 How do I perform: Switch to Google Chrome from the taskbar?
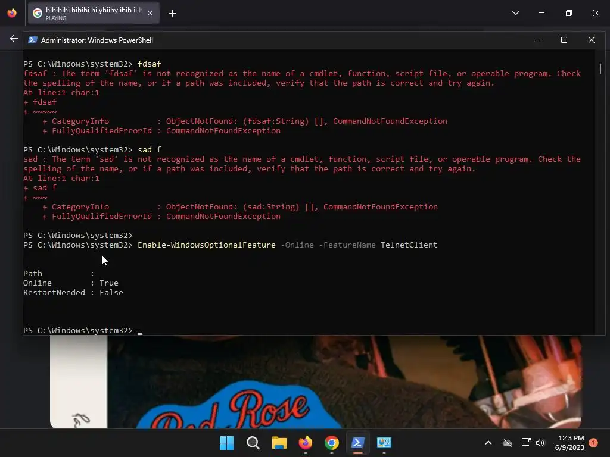click(x=331, y=443)
